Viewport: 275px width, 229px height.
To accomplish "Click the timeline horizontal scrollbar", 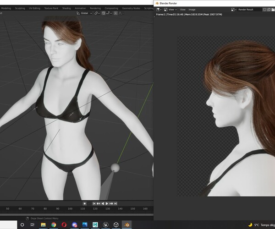I will click(77, 214).
